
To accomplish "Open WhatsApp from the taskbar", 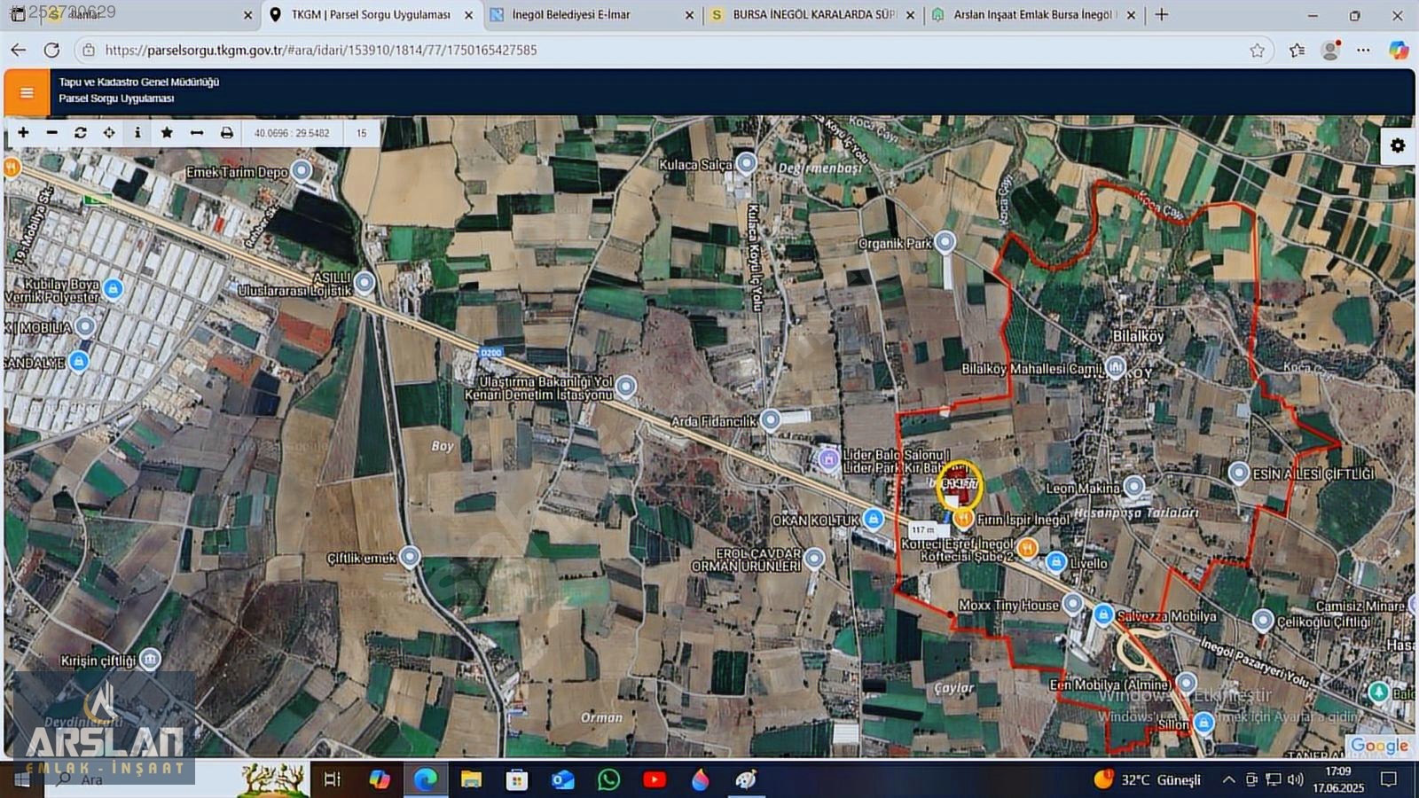I will (609, 779).
